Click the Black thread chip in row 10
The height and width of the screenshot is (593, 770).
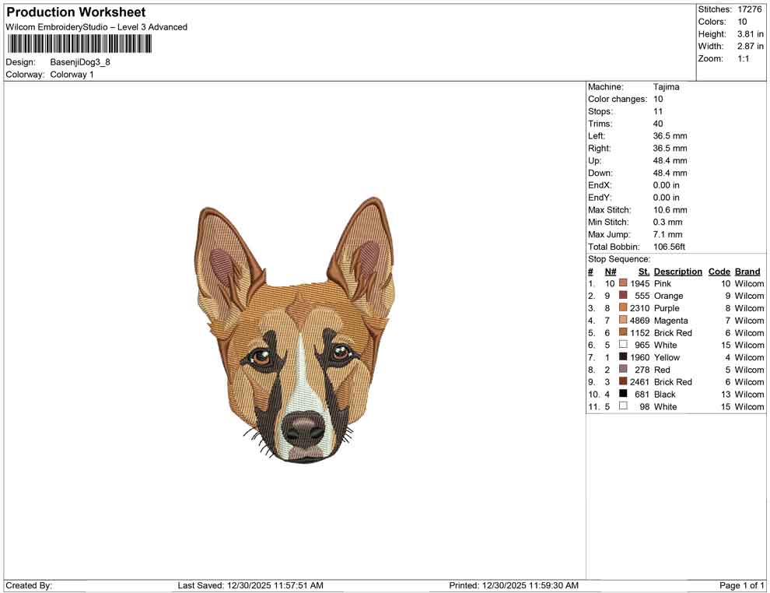pos(622,394)
